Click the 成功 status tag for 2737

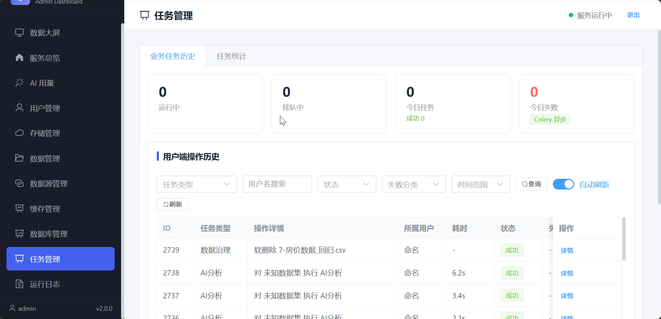point(512,295)
